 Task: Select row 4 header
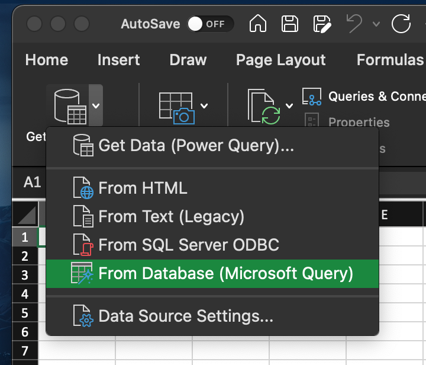(x=25, y=294)
